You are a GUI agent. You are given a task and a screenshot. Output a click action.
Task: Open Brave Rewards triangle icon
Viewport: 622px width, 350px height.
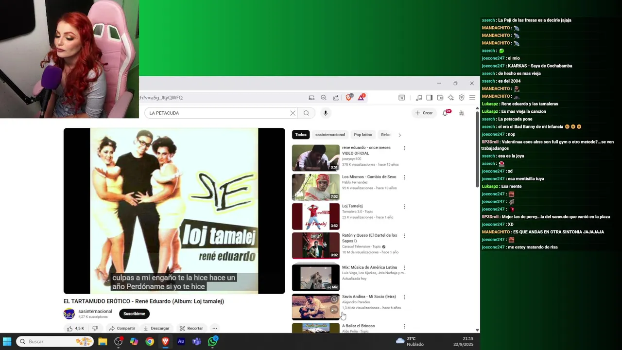click(362, 97)
